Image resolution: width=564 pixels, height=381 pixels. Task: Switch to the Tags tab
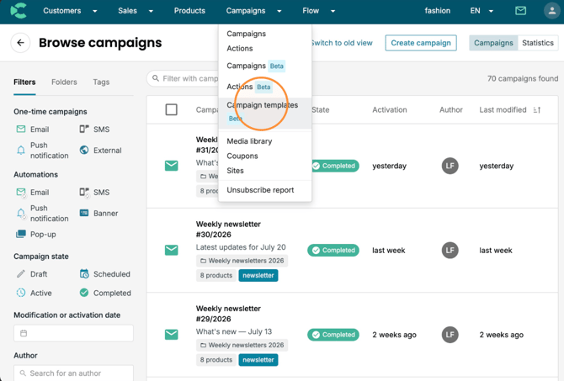(x=101, y=82)
